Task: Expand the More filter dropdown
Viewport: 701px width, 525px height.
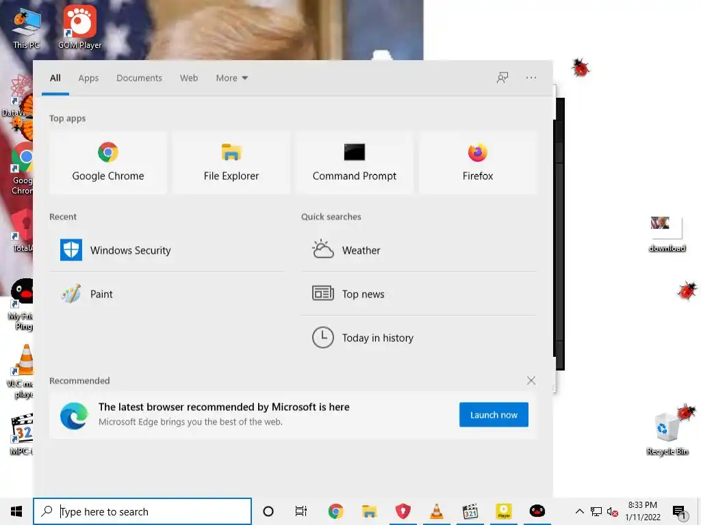Action: [x=231, y=78]
